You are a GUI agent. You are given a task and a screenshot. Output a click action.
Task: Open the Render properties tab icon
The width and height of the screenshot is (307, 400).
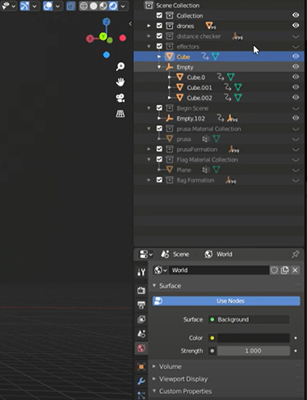141,290
